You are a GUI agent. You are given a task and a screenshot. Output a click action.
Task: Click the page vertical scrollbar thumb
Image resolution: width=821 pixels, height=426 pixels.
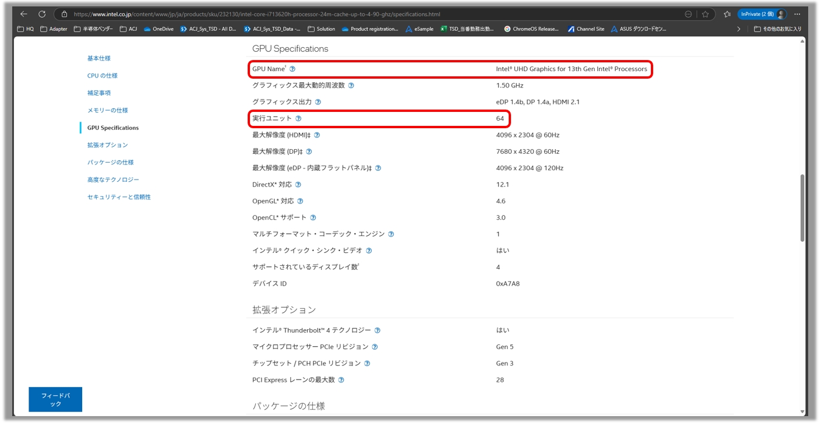pos(802,207)
